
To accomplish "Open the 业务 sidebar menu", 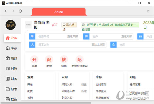I will tap(12, 38).
